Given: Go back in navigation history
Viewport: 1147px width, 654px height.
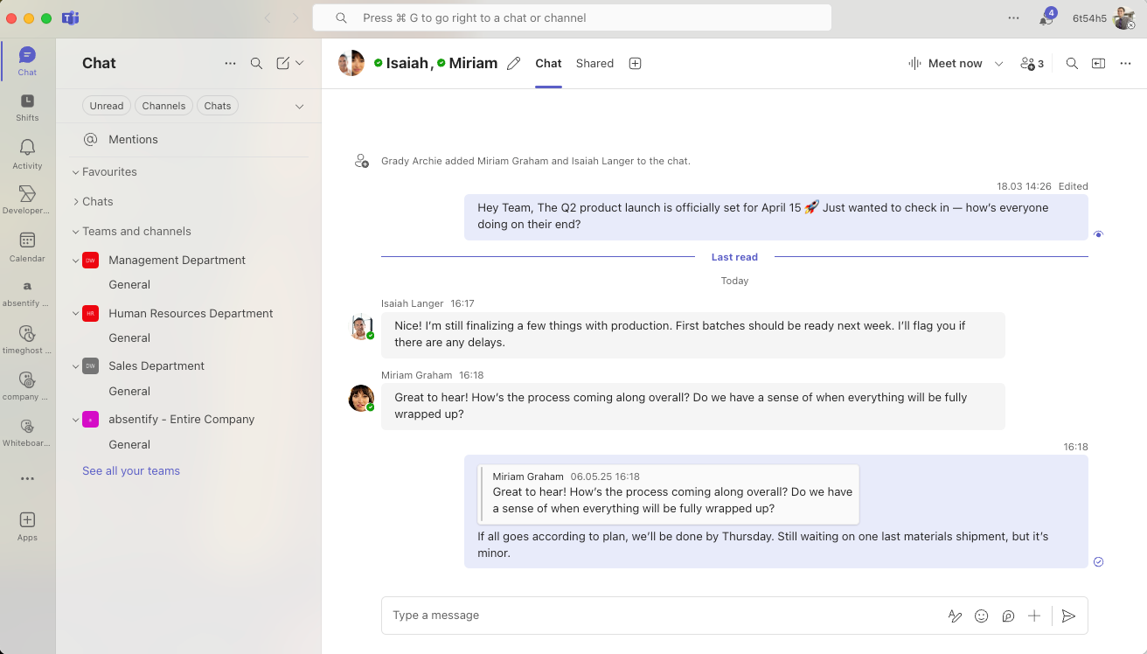Looking at the screenshot, I should coord(268,17).
